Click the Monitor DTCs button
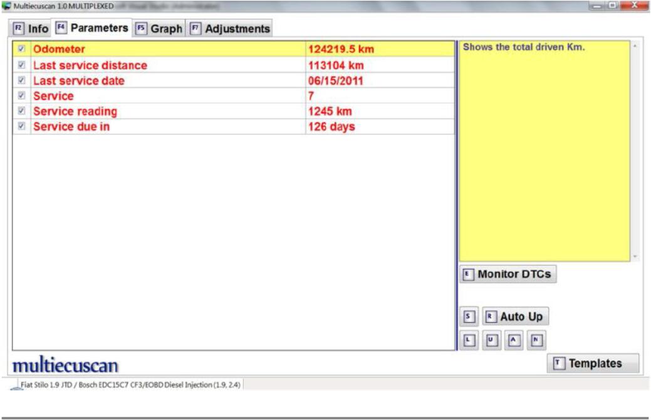The image size is (651, 420). [x=508, y=274]
